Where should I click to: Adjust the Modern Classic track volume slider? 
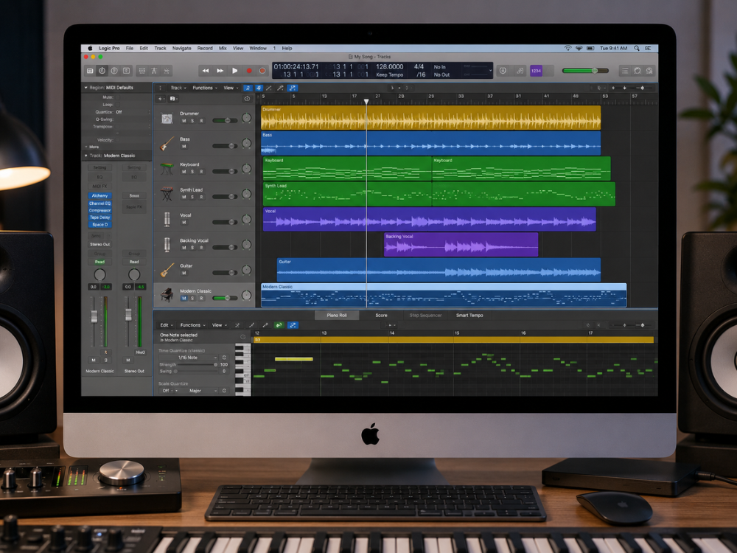[x=225, y=298]
